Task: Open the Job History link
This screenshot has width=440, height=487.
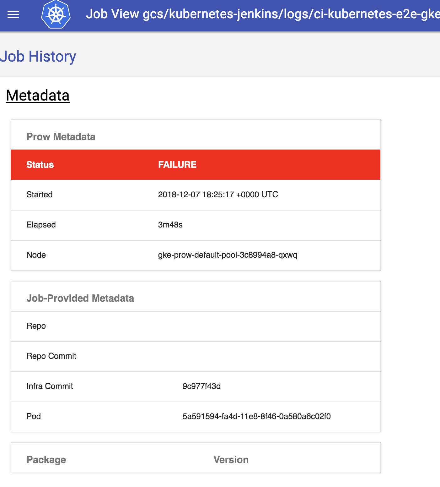Action: 38,57
